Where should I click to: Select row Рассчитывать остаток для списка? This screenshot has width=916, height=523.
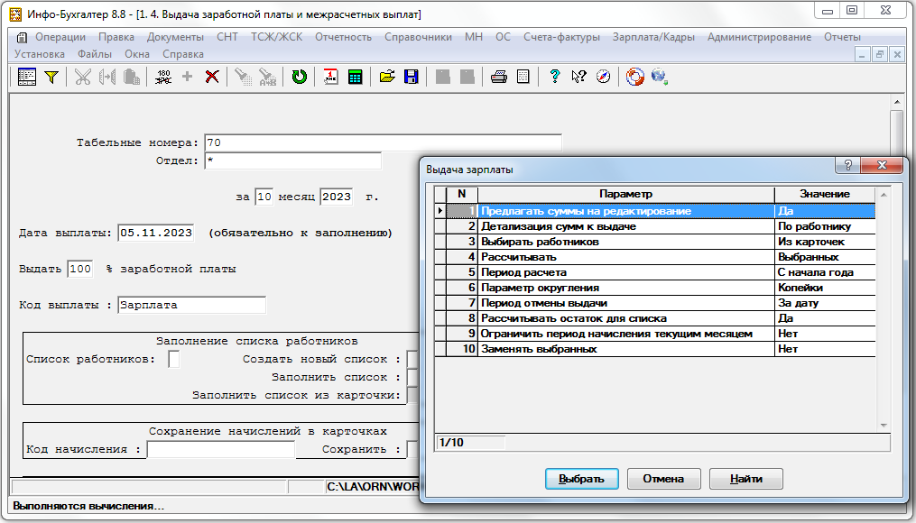tap(655, 318)
